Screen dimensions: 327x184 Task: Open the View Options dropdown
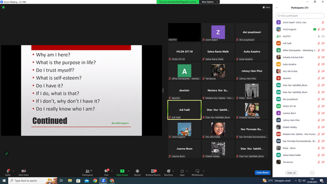point(209,2)
